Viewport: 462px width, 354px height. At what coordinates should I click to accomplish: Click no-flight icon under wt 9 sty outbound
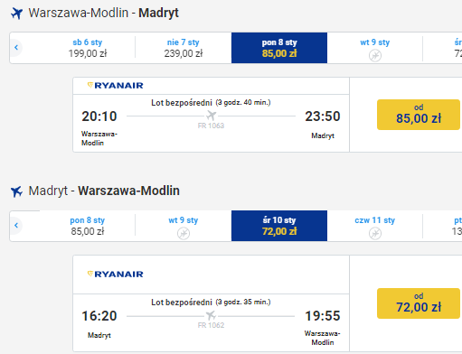coord(375,55)
